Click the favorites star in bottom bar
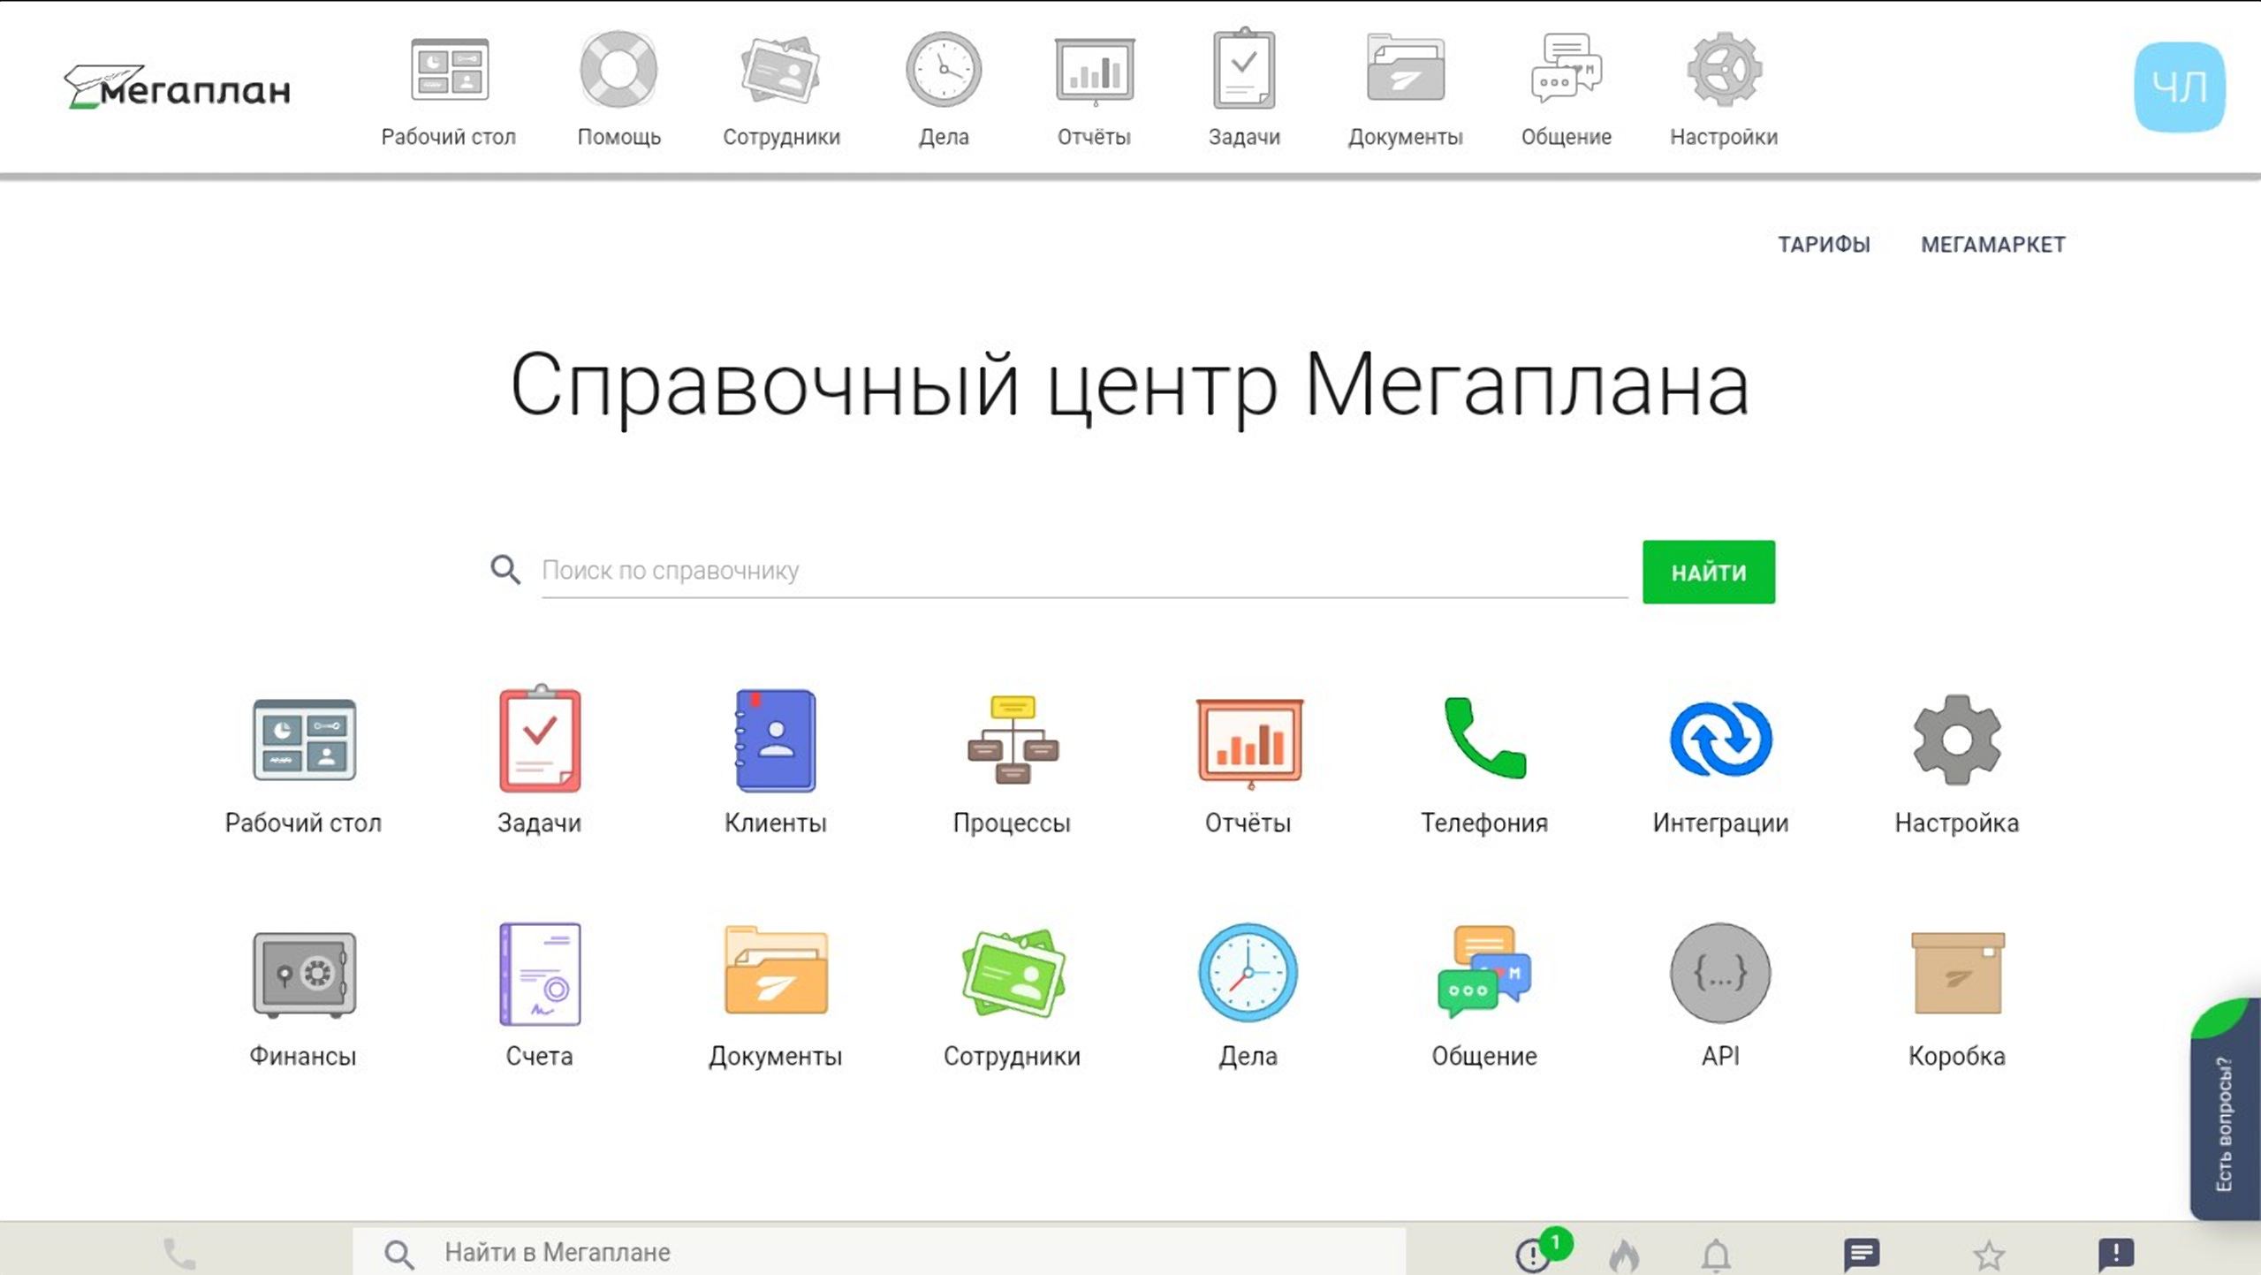Screen dimensions: 2261x1275 pyautogui.click(x=1988, y=1254)
